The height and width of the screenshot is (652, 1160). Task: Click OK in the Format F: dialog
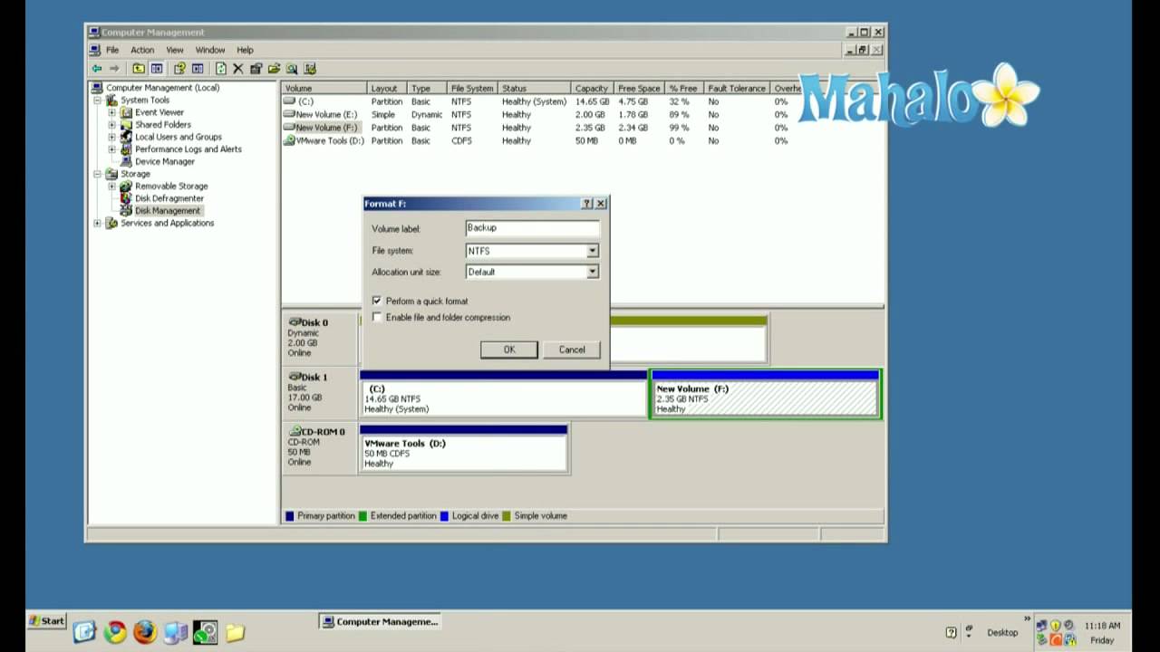pyautogui.click(x=509, y=350)
